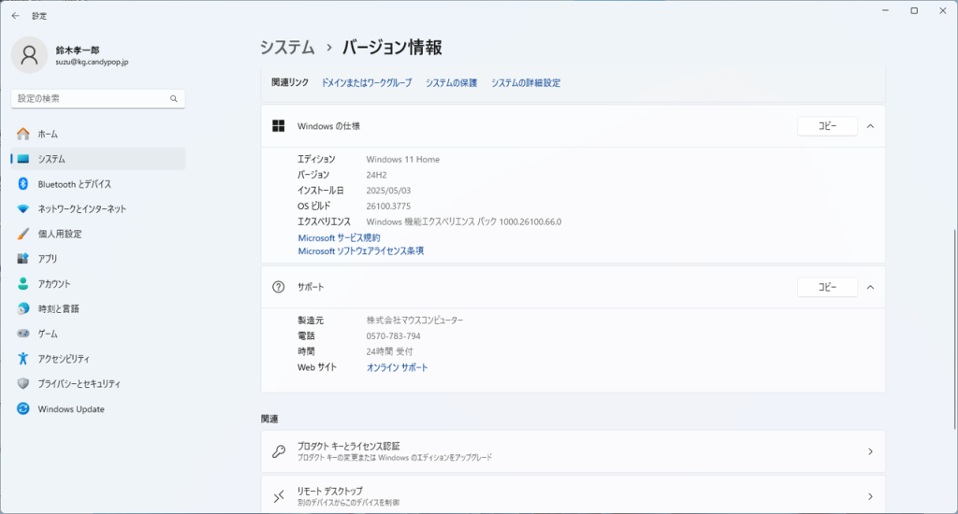
Task: Collapse the サポート section chevron
Action: pyautogui.click(x=870, y=287)
